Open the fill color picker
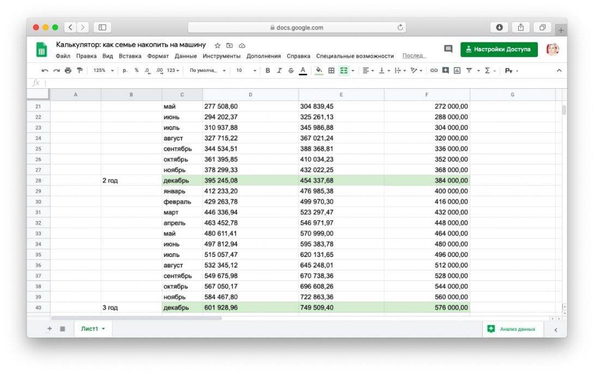This screenshot has width=594, height=373. [x=319, y=70]
